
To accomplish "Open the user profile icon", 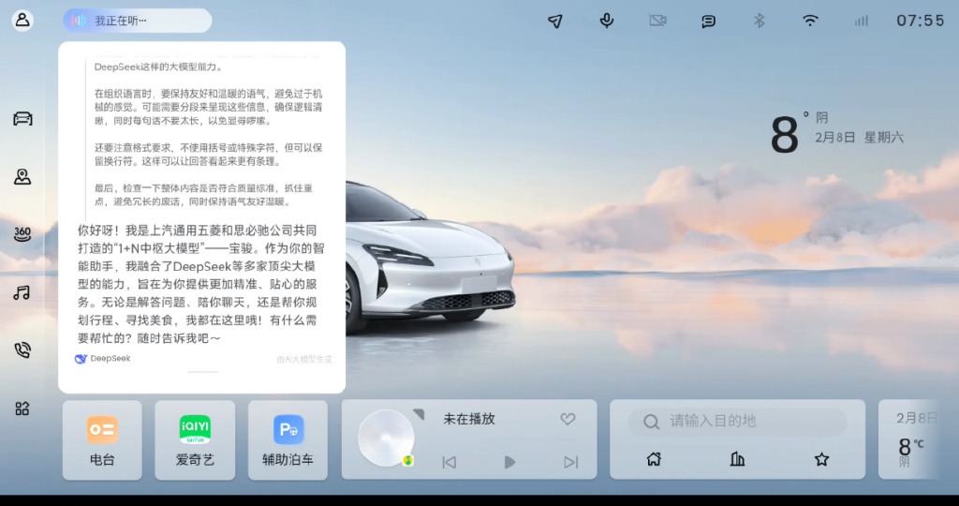I will coord(22,21).
